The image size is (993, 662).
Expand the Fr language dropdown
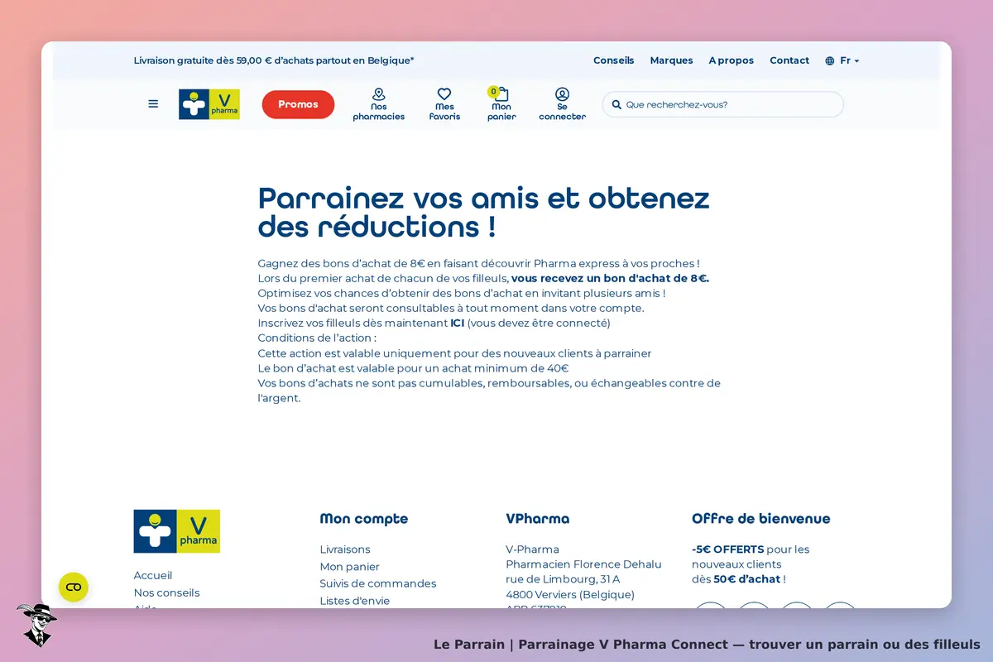tap(850, 60)
